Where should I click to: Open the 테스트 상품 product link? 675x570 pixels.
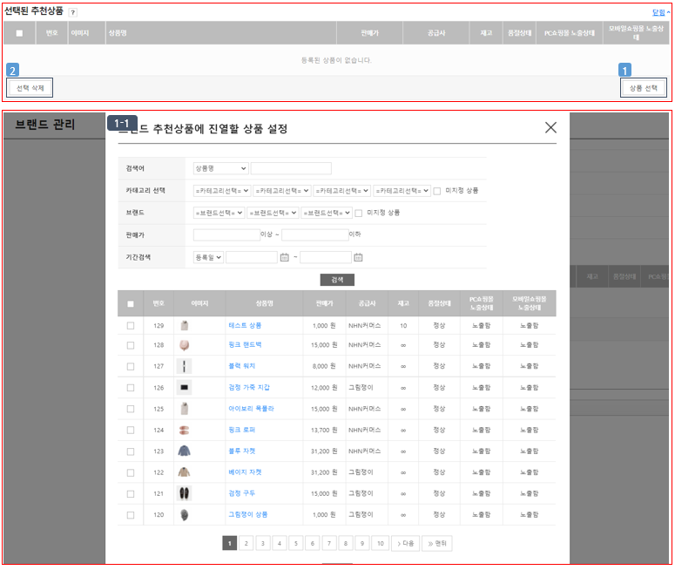[245, 326]
